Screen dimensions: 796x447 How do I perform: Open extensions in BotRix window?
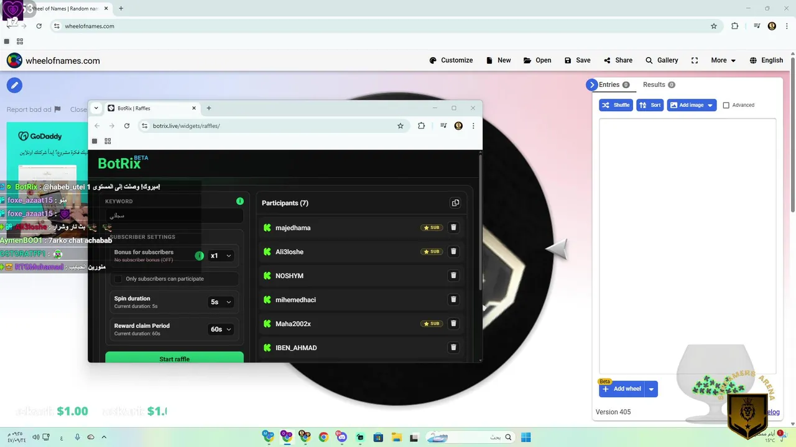point(422,125)
